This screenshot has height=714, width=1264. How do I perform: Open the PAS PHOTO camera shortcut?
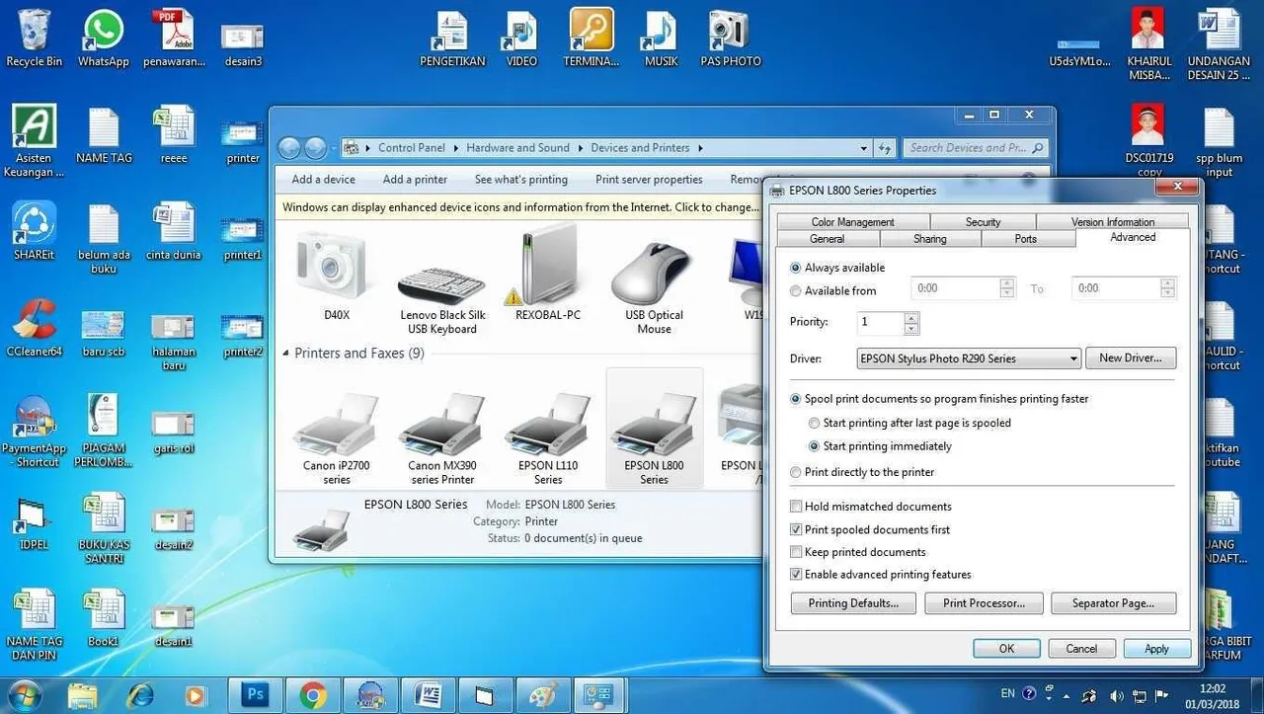731,38
